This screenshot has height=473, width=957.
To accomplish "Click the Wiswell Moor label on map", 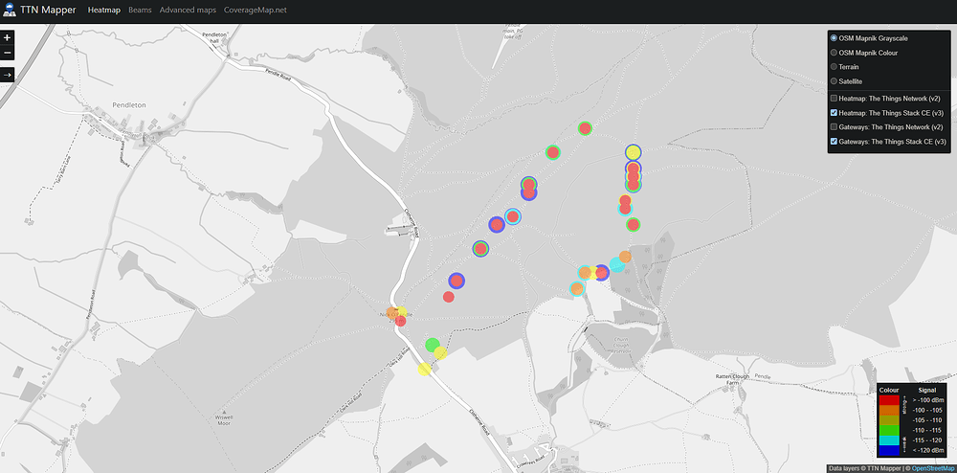I will (x=225, y=420).
